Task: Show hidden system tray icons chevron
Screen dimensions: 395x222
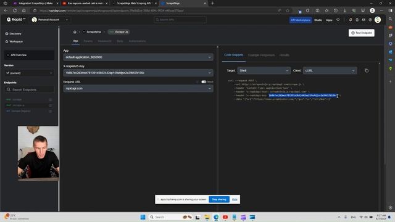Action: tap(339, 217)
